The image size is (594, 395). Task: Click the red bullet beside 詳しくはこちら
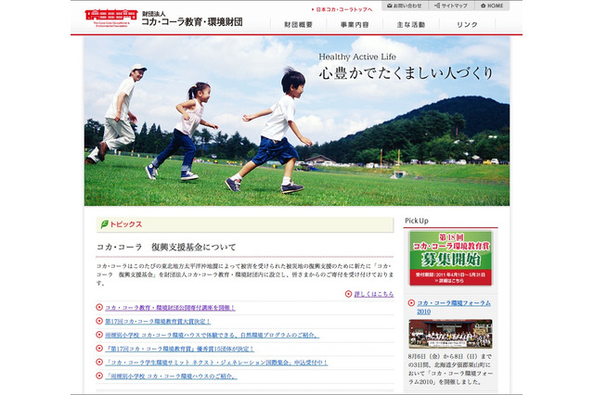(x=349, y=294)
